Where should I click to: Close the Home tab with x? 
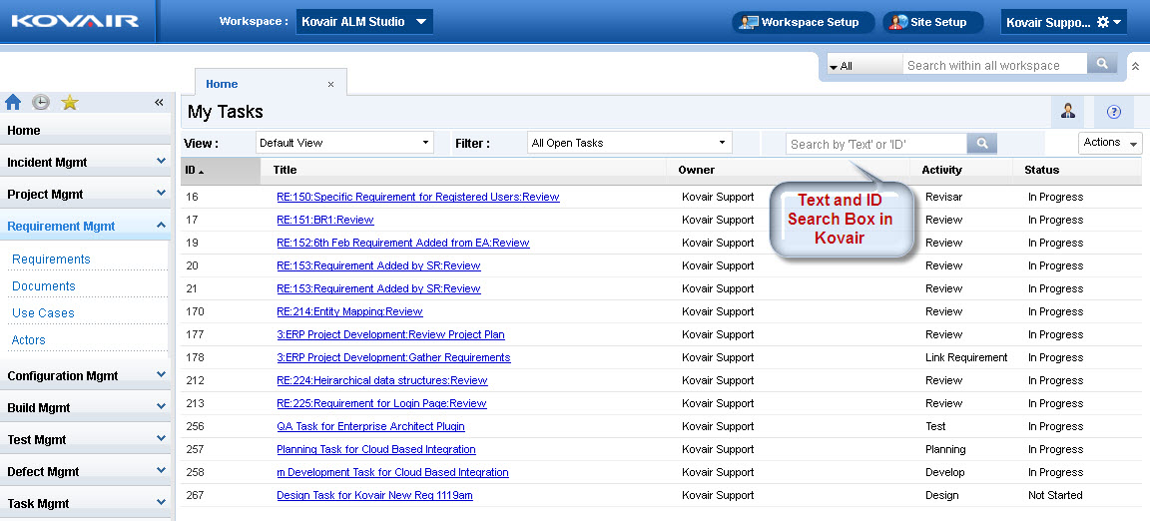330,85
